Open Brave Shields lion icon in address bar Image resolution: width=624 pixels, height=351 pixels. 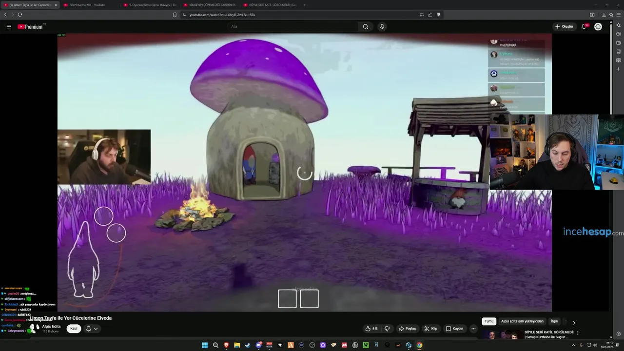point(438,15)
